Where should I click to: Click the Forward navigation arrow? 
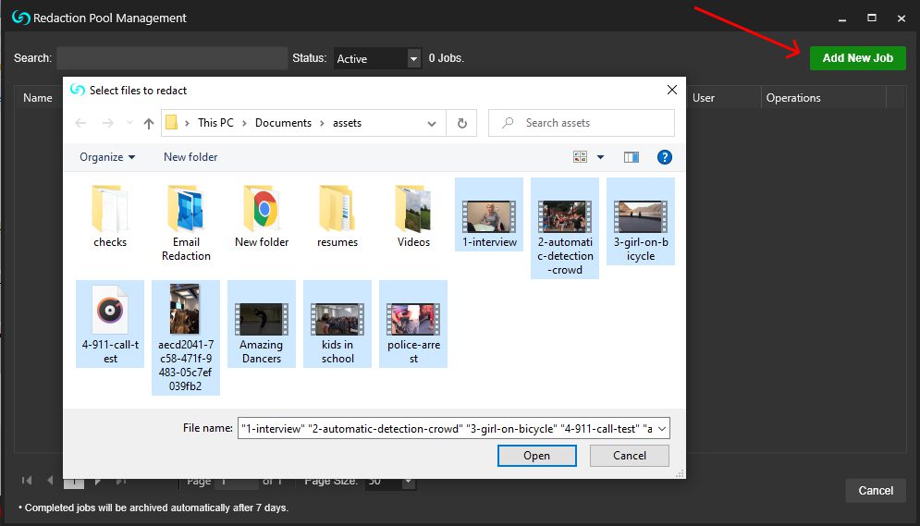[107, 123]
